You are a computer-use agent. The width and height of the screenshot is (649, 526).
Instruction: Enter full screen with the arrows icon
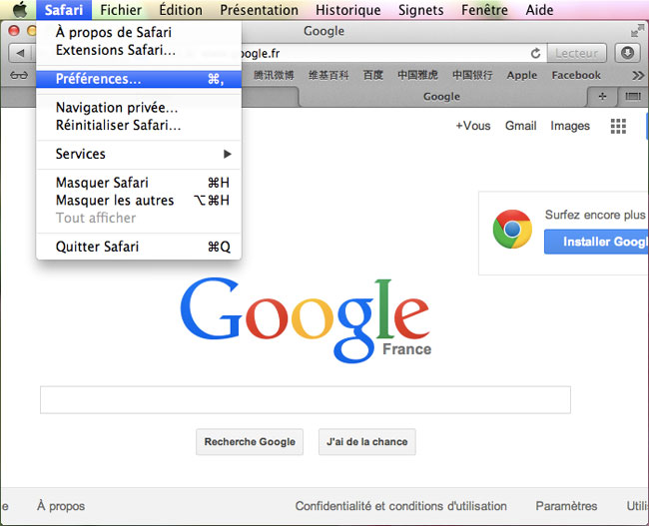click(637, 31)
